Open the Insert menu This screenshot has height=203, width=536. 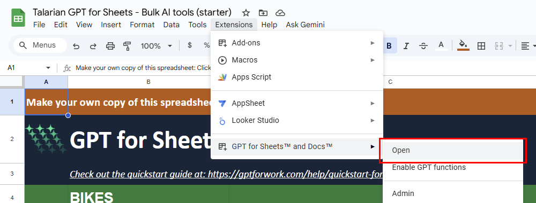[111, 25]
